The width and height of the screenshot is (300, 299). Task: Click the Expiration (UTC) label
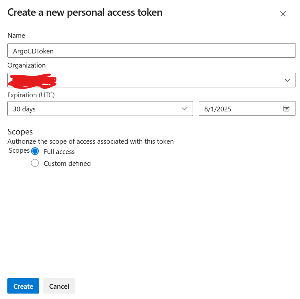coord(31,95)
